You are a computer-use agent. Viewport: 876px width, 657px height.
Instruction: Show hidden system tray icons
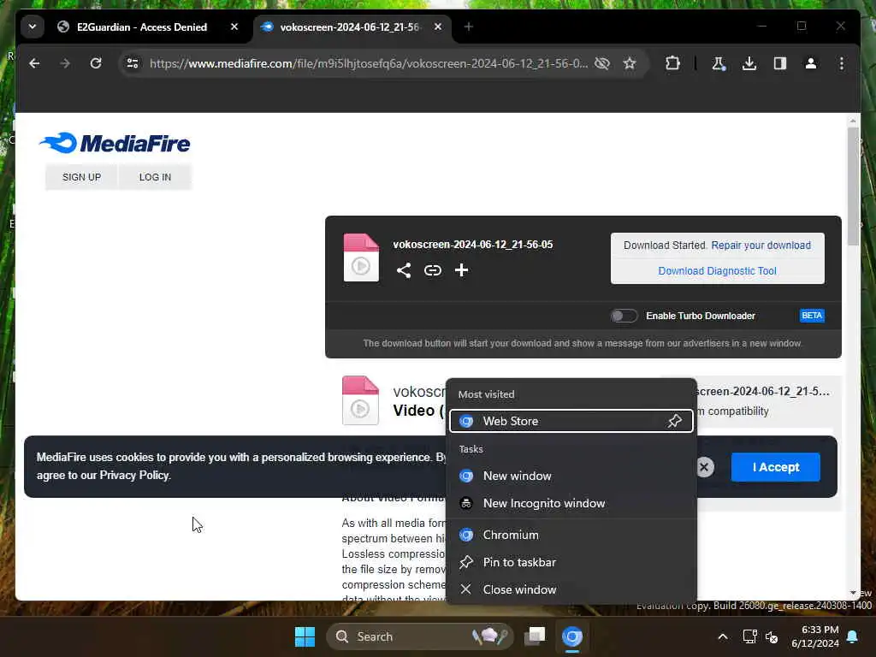click(722, 636)
